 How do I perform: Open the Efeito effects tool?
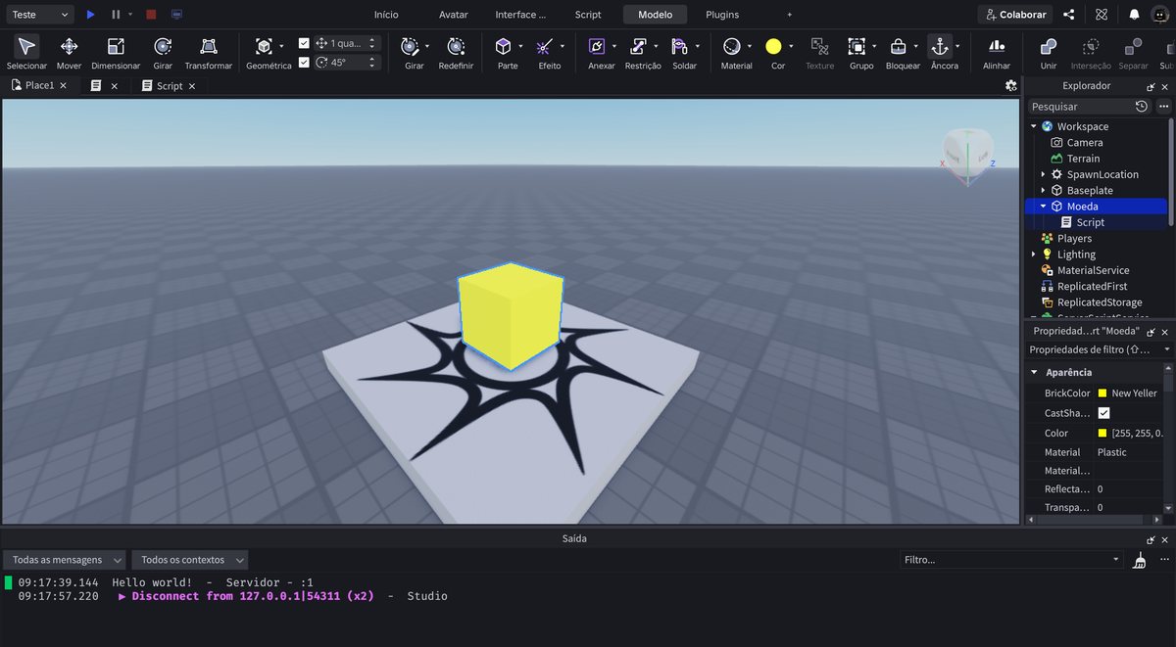[x=545, y=46]
